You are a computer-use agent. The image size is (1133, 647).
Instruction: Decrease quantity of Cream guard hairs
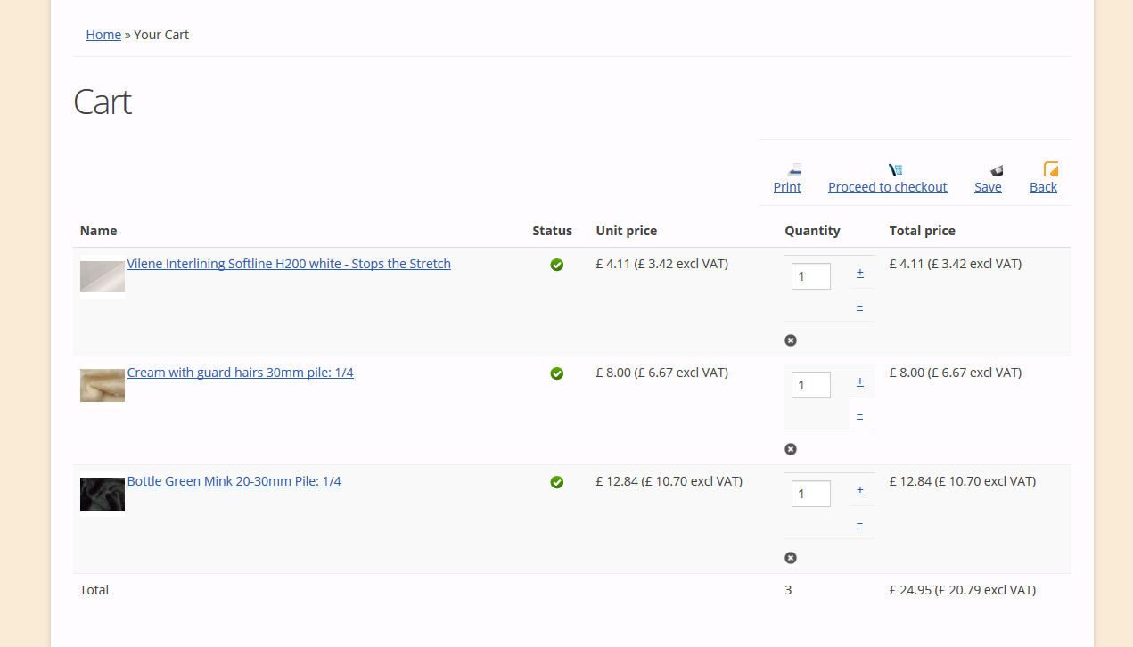(x=860, y=415)
